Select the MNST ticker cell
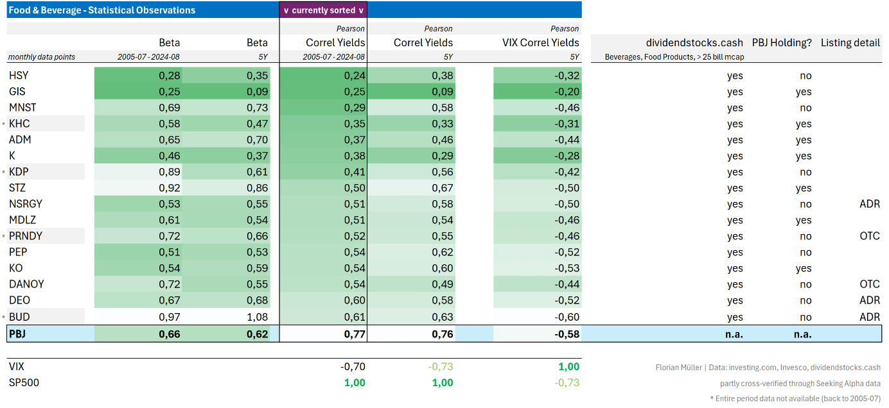 22,108
